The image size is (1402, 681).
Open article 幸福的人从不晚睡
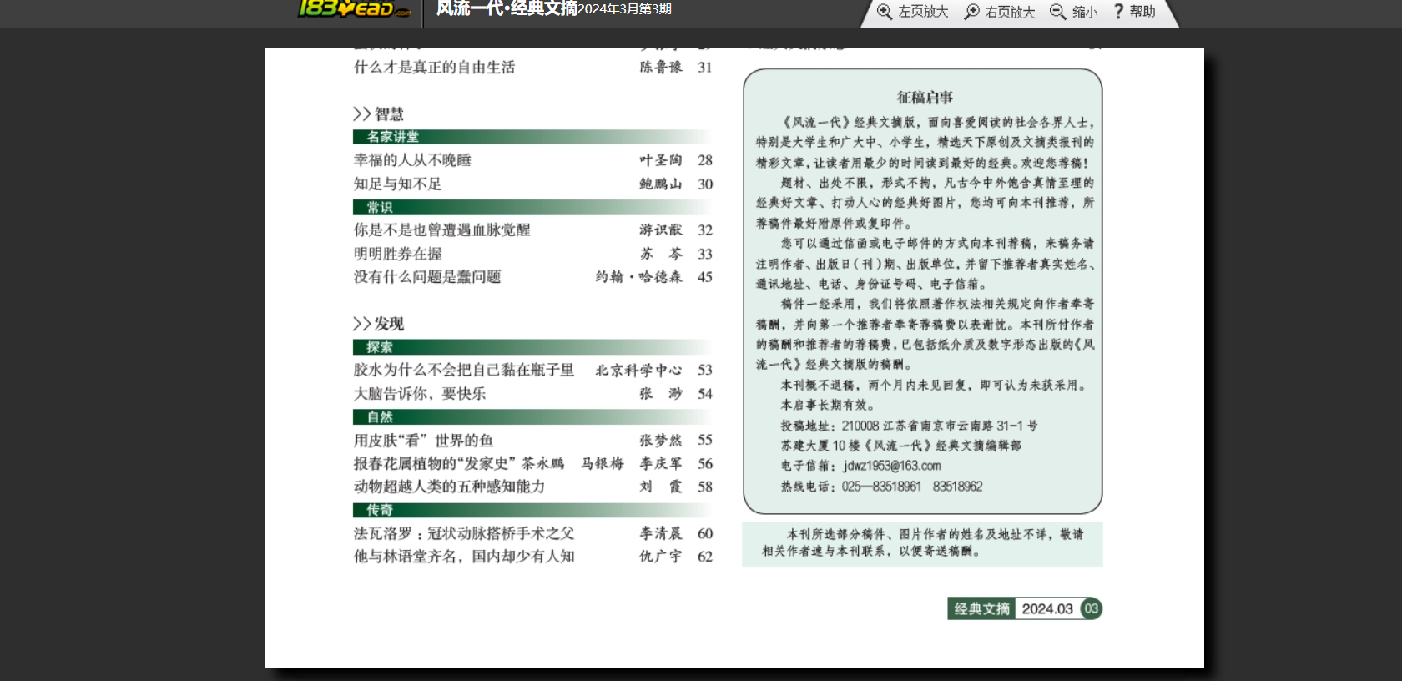412,160
